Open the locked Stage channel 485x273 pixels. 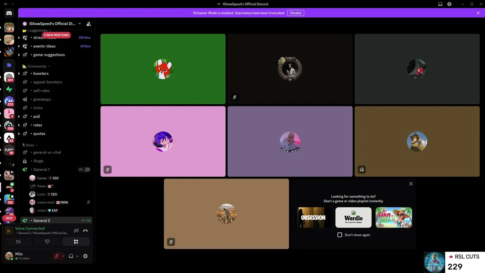pos(56,161)
